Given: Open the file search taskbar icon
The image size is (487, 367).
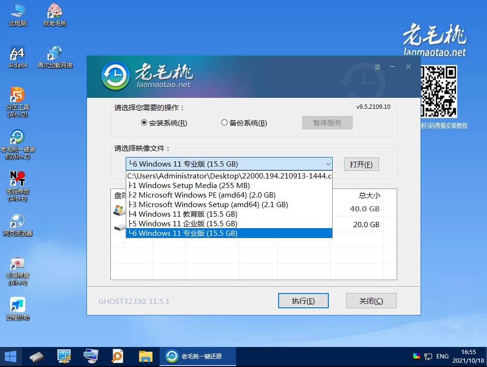Looking at the screenshot, I should click(118, 357).
